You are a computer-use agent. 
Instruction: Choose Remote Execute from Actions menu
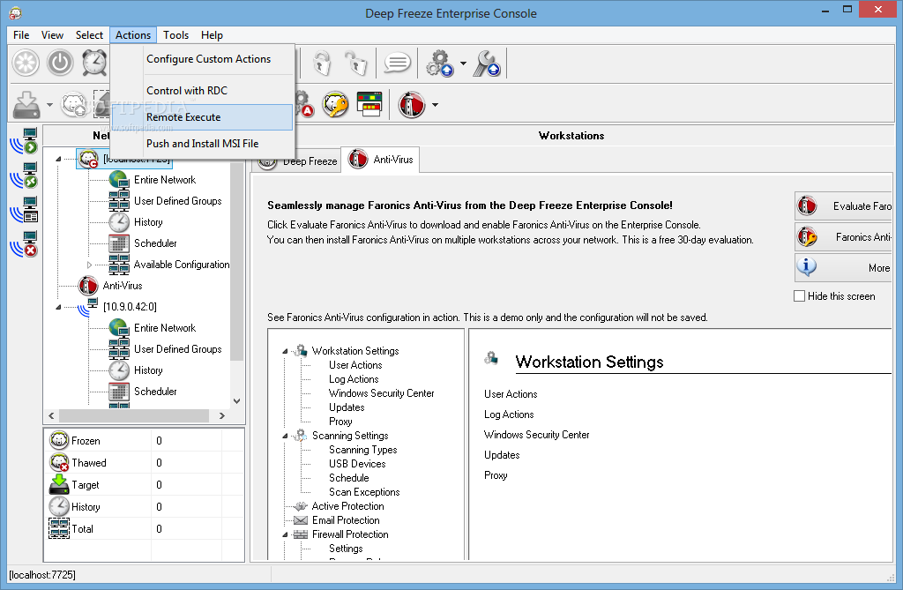click(202, 117)
